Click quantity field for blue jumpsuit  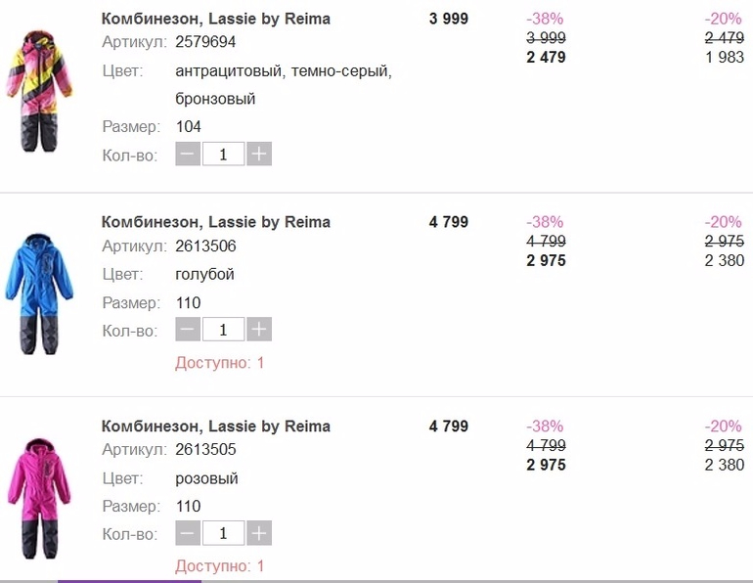(223, 331)
